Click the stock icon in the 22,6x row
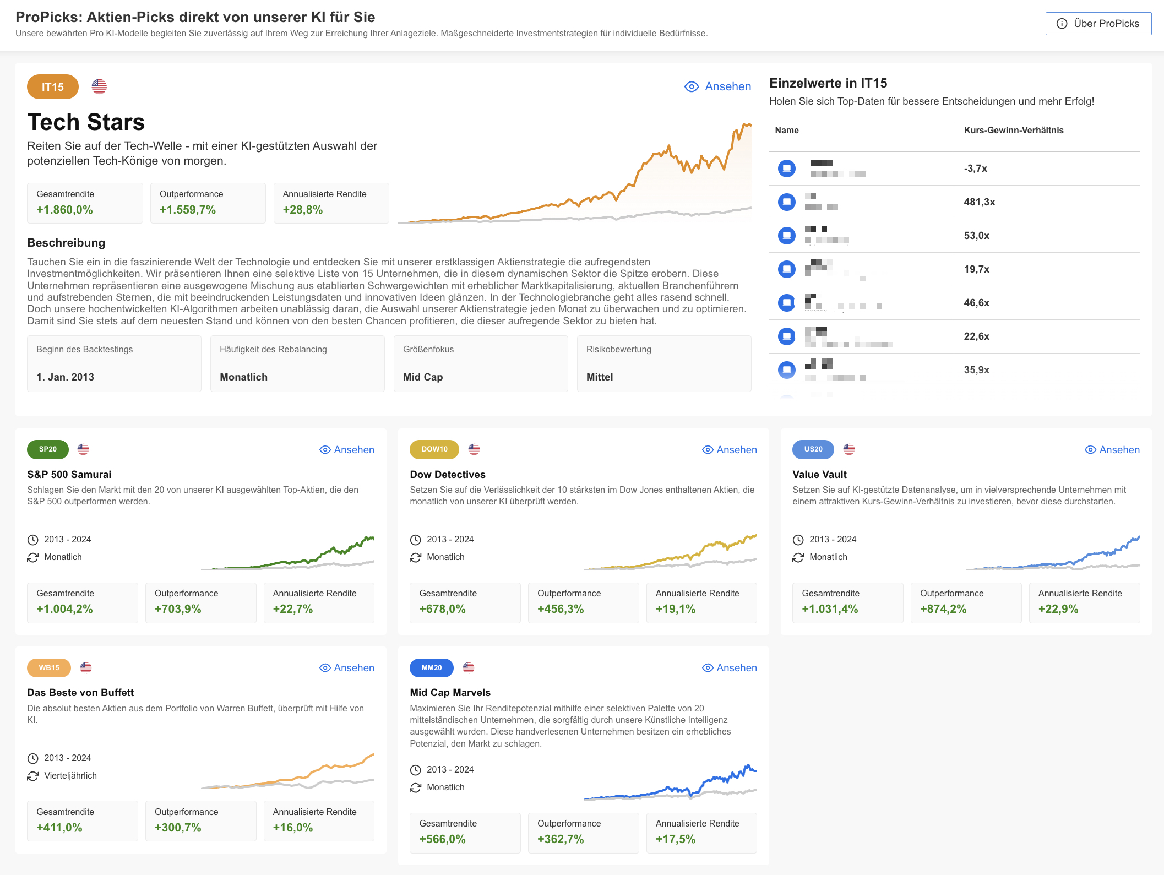This screenshot has height=875, width=1164. point(787,336)
